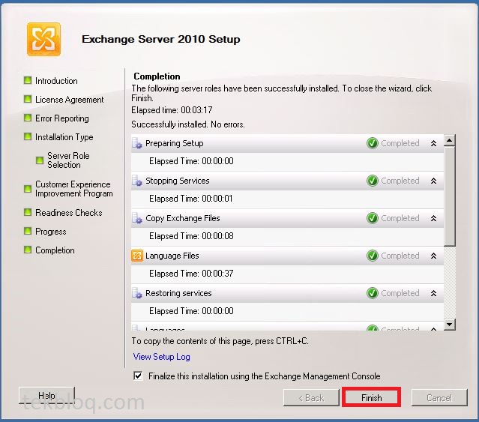Click the Restoring services step icon

click(137, 293)
